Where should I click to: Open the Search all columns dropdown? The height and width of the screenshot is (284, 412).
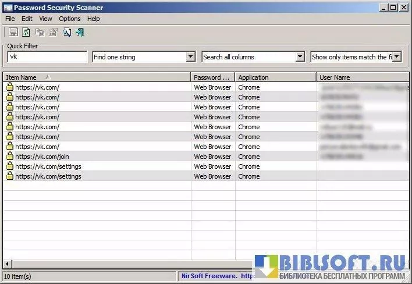(x=300, y=57)
